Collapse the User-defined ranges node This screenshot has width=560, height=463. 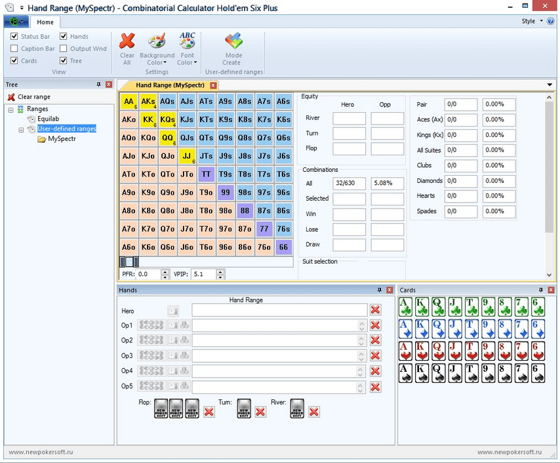(21, 130)
